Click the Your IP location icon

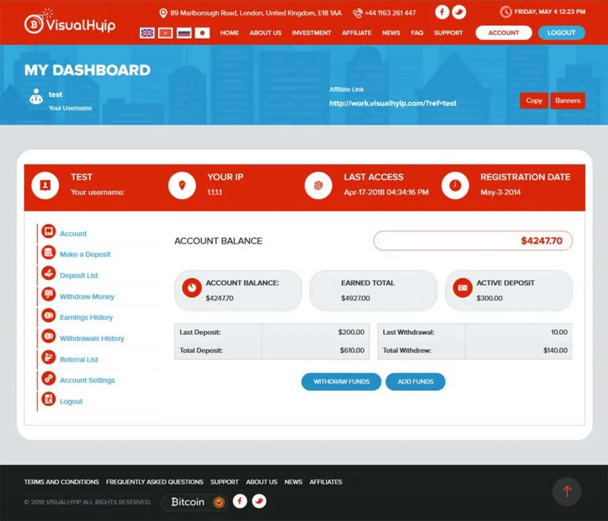pos(182,185)
